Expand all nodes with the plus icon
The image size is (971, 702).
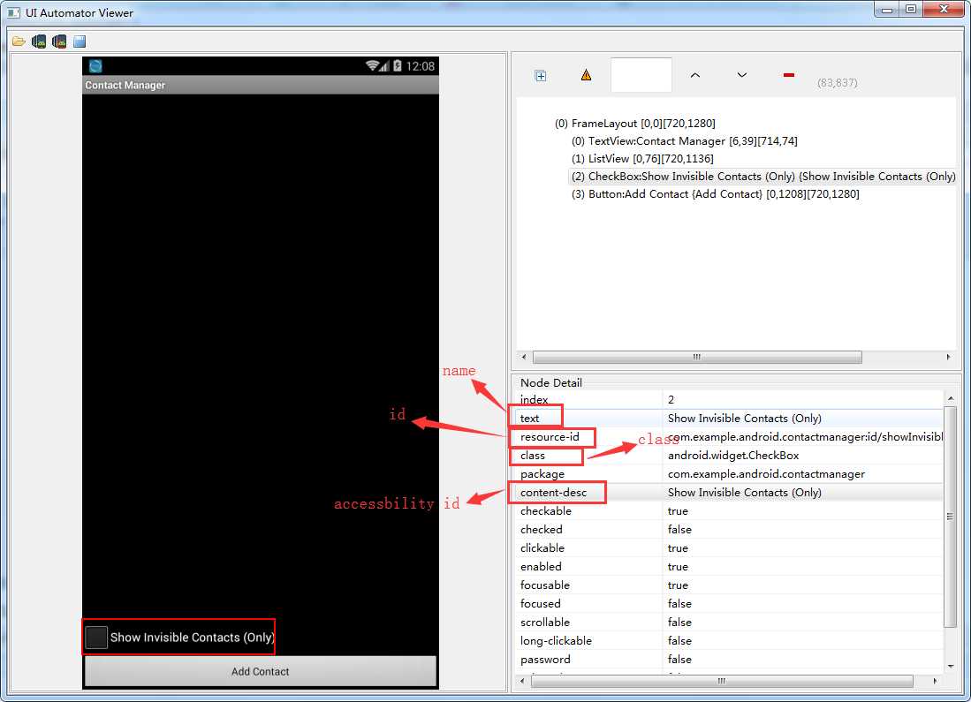[x=541, y=76]
